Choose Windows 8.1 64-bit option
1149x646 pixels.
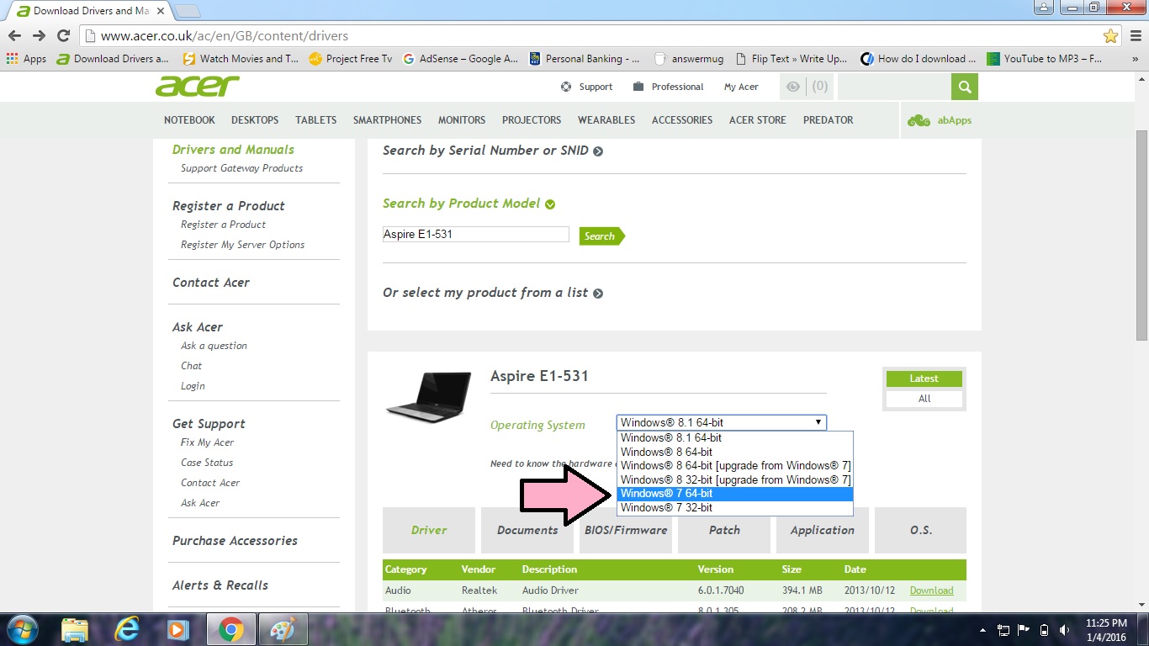pyautogui.click(x=735, y=438)
